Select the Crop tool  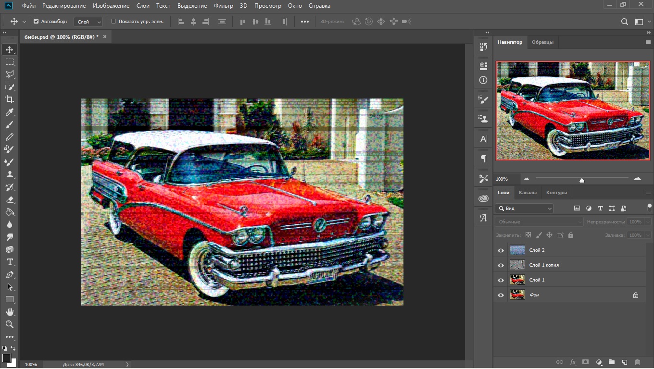coord(10,99)
